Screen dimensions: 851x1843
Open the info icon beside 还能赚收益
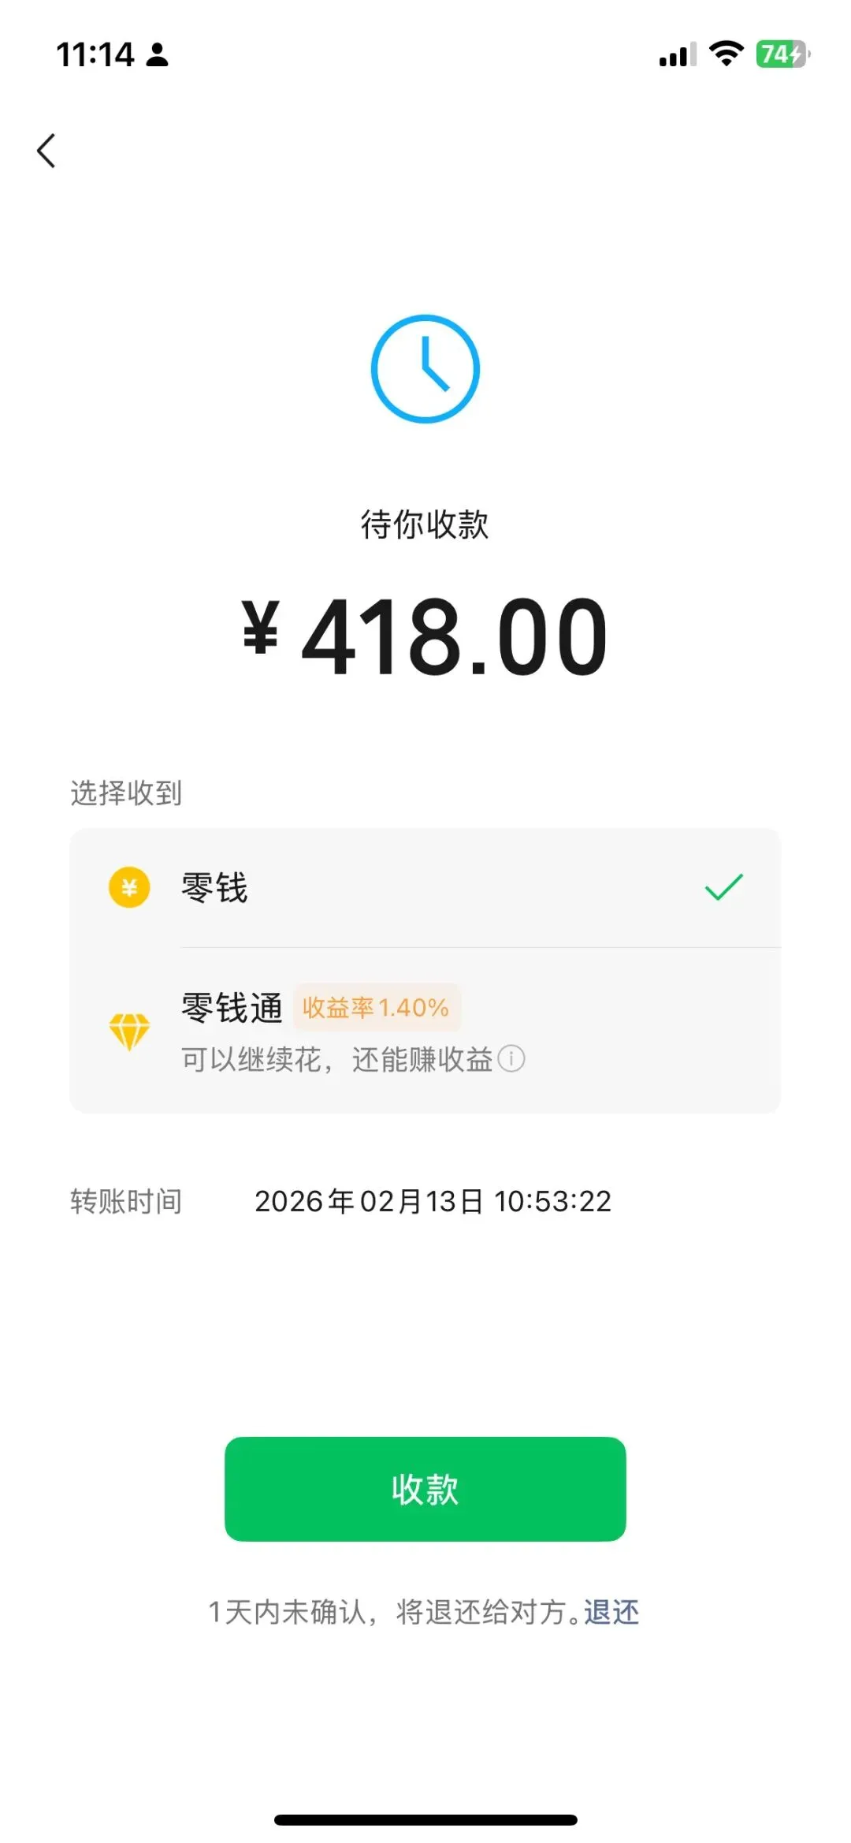pyautogui.click(x=511, y=1058)
